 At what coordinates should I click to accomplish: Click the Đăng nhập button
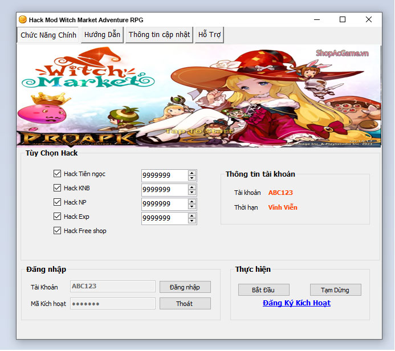(x=185, y=287)
